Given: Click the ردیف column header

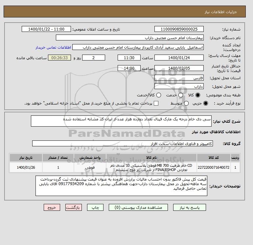Looking at the screenshot, I should click(x=235, y=158).
